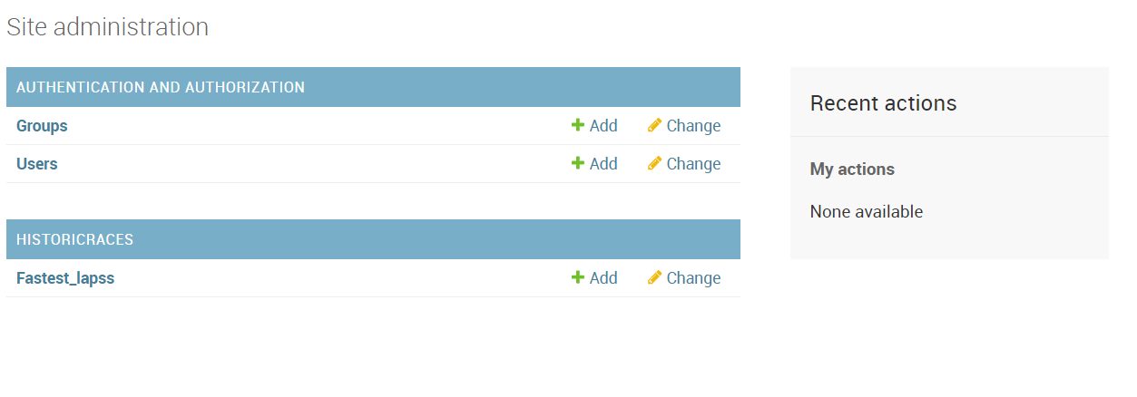Image resolution: width=1137 pixels, height=397 pixels.
Task: Click the green plus icon for Users
Action: point(577,163)
